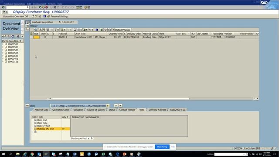Click the green Back arrow icon

point(40,7)
